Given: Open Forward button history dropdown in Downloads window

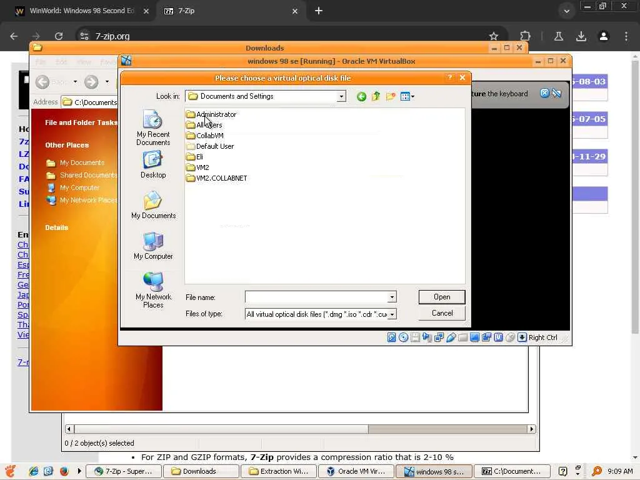Looking at the screenshot, I should [107, 82].
